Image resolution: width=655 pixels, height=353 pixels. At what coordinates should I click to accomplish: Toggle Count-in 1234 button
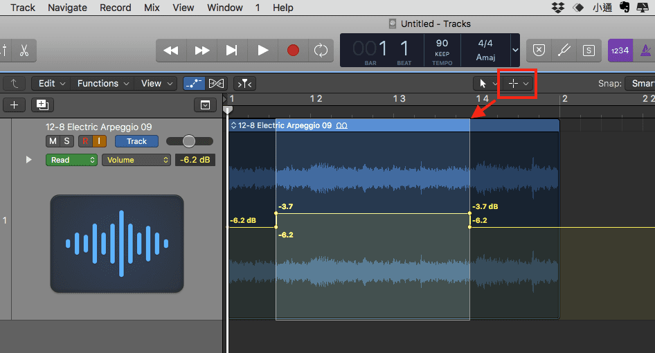(620, 51)
